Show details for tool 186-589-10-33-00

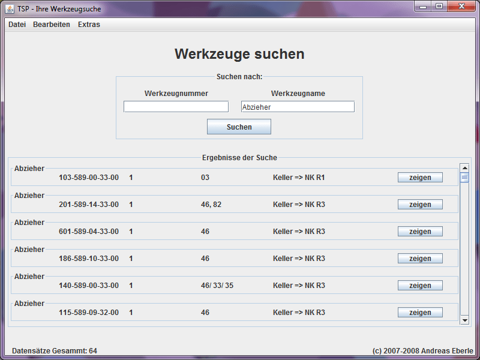420,258
